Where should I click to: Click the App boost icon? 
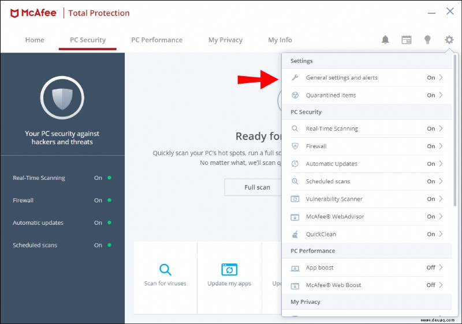point(295,268)
